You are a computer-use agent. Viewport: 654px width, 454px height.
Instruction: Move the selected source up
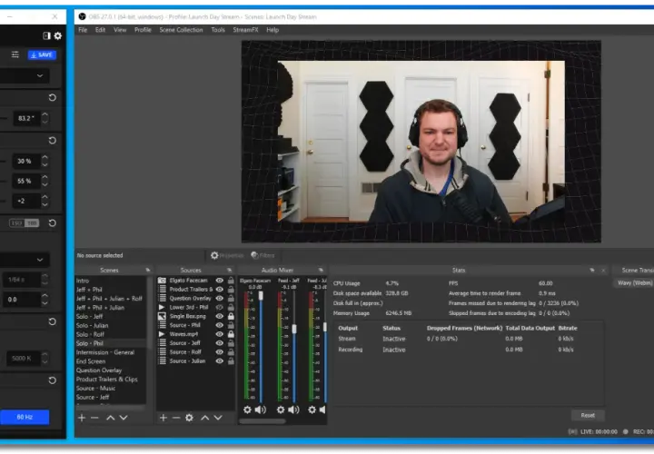pos(204,418)
